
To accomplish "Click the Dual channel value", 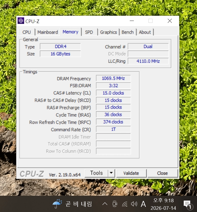I will [148, 46].
